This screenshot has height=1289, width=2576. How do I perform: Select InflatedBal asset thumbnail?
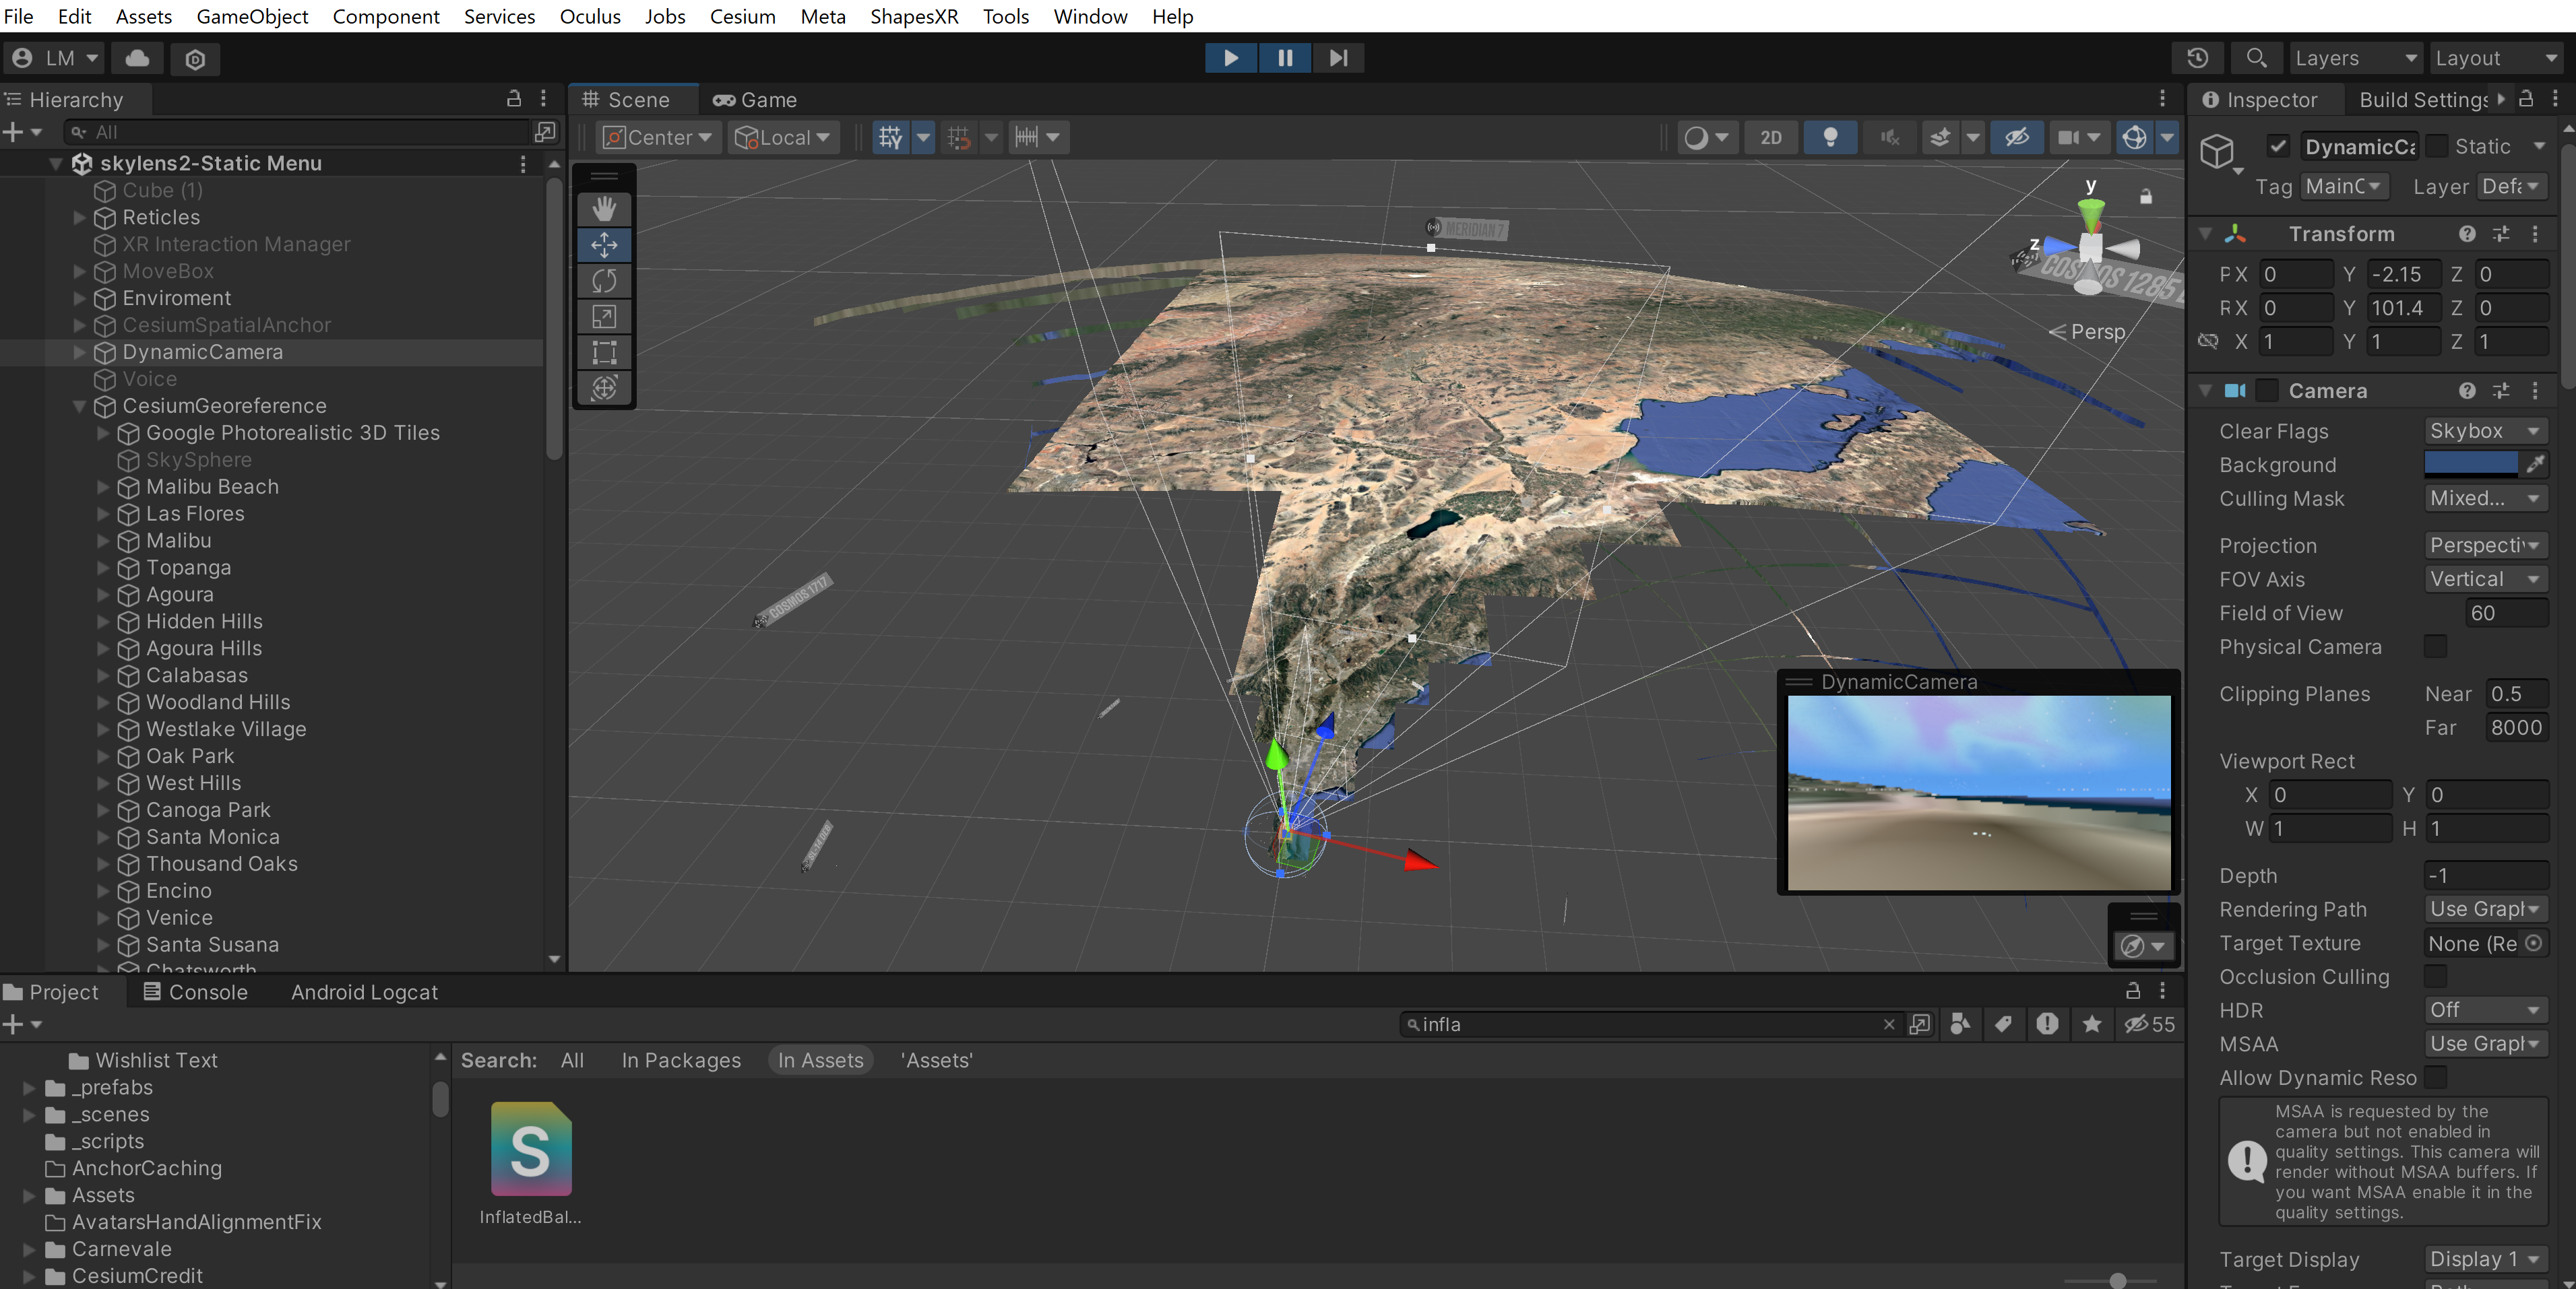click(531, 1149)
